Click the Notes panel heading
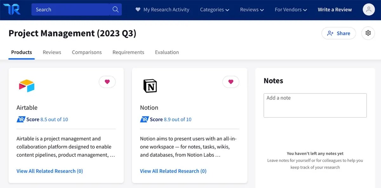Image resolution: width=381 pixels, height=188 pixels. coord(273,81)
